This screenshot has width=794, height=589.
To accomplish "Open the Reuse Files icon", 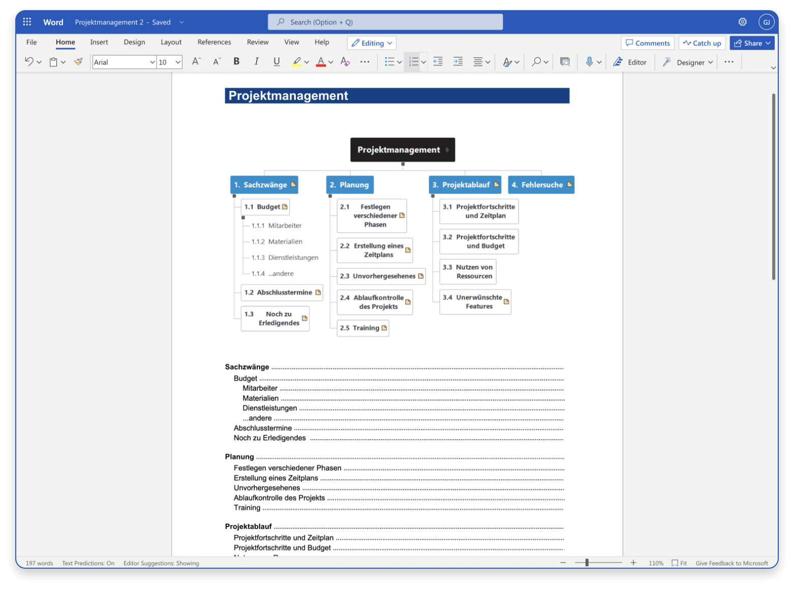I will (565, 62).
